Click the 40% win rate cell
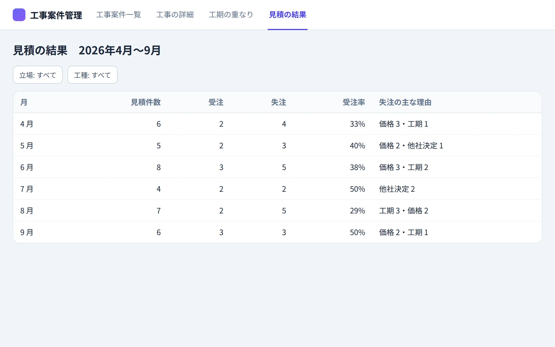Screen dimensions: 555x347 [x=357, y=146]
